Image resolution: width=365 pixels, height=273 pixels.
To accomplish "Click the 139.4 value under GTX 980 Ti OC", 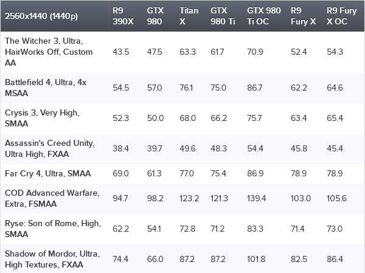I will pyautogui.click(x=256, y=198).
